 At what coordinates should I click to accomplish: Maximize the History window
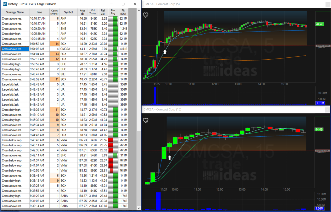point(123,4)
